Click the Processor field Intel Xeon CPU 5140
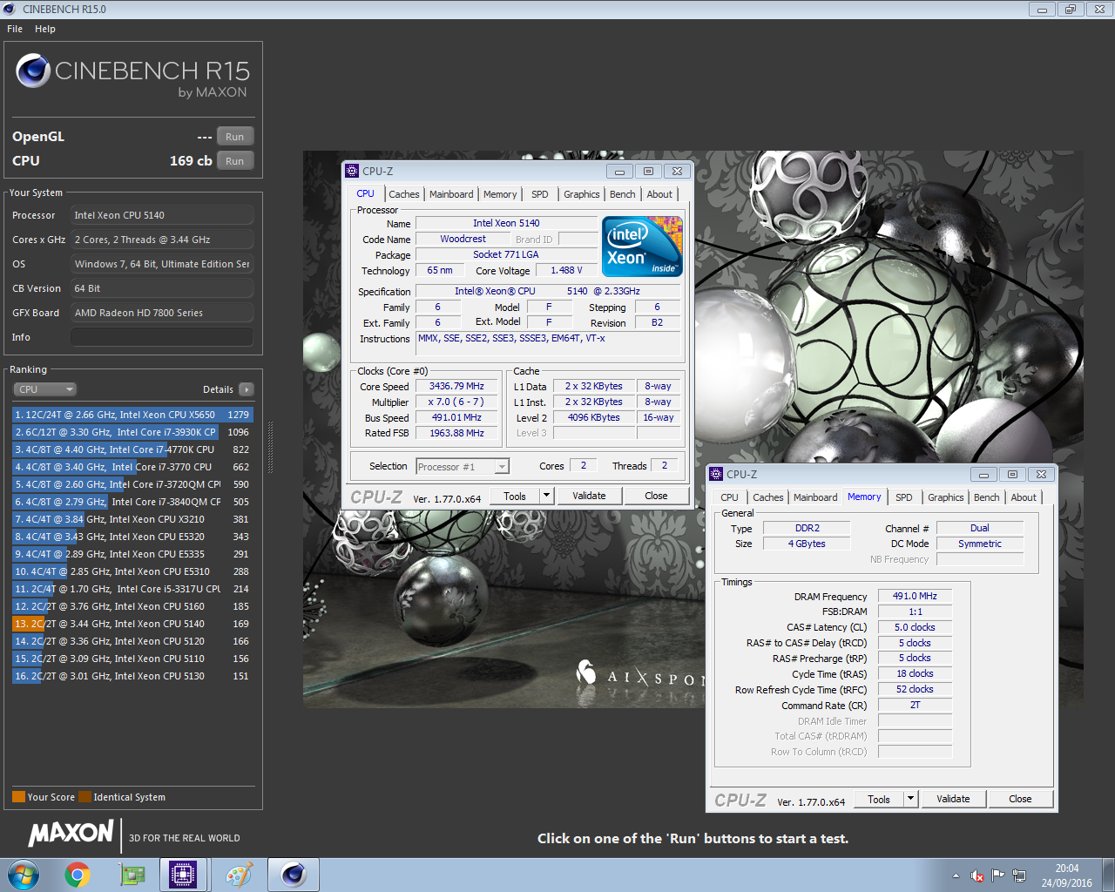1115x892 pixels. coord(162,215)
